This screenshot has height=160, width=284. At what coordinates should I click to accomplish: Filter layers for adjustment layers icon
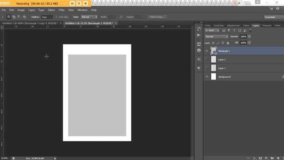[x=229, y=31]
